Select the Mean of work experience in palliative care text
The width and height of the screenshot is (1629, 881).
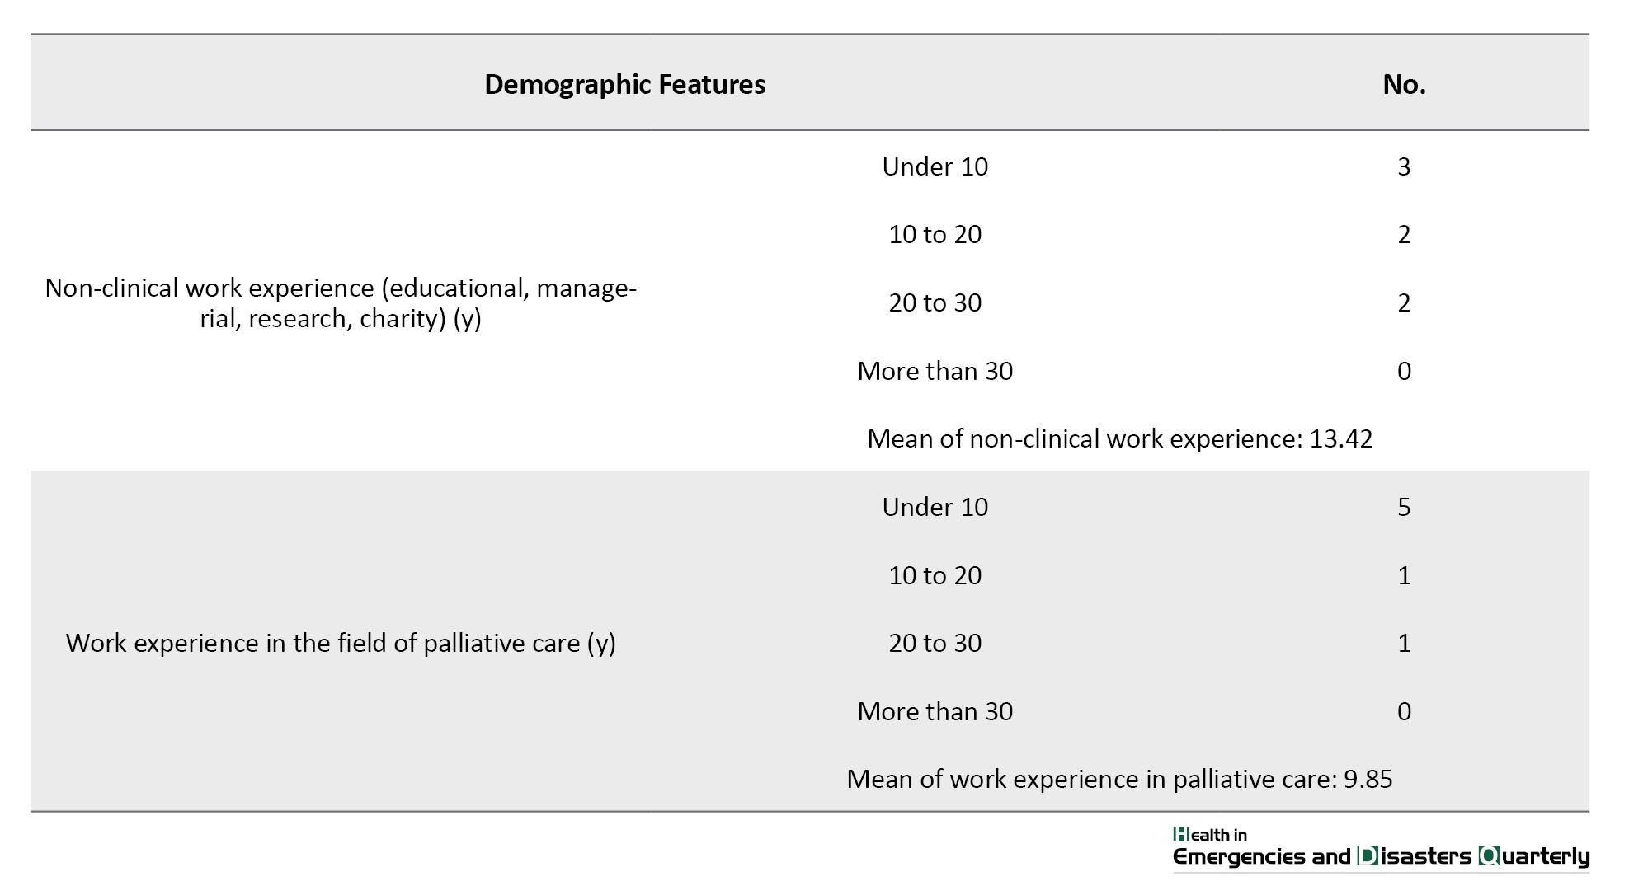click(x=1119, y=779)
